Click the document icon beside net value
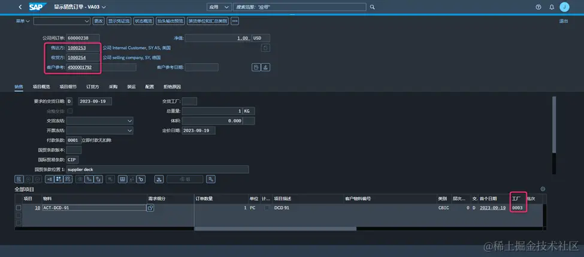 265,48
